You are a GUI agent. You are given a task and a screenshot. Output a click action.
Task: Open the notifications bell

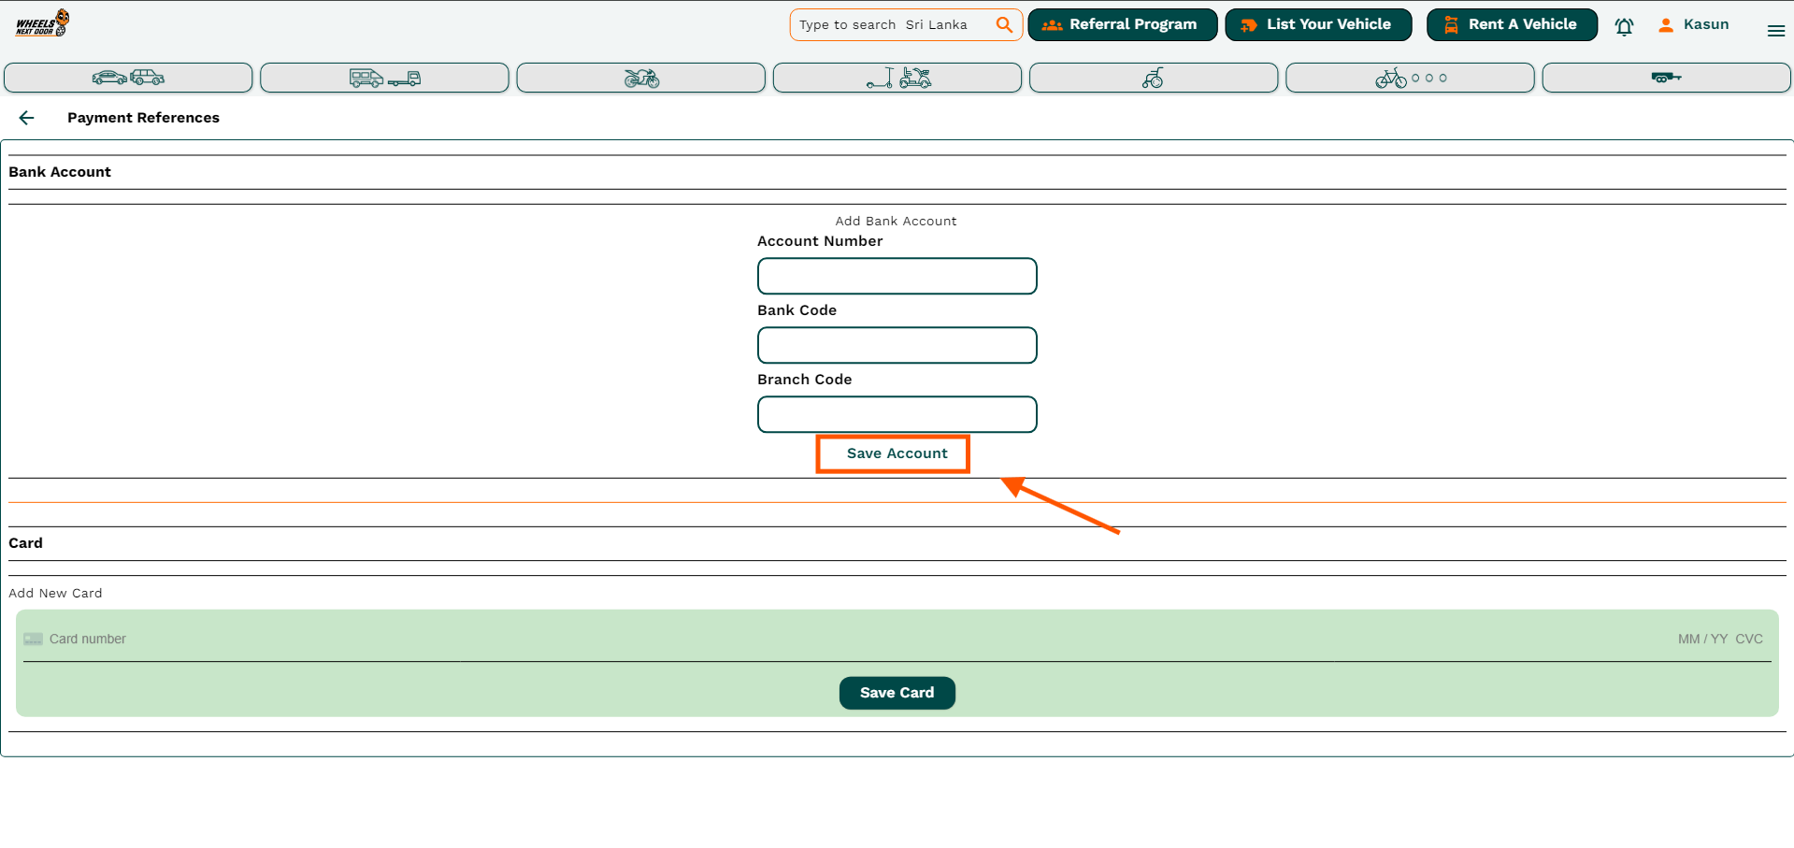(x=1624, y=26)
